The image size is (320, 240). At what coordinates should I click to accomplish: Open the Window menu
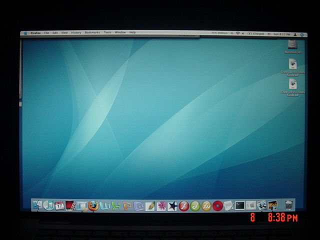pyautogui.click(x=120, y=32)
